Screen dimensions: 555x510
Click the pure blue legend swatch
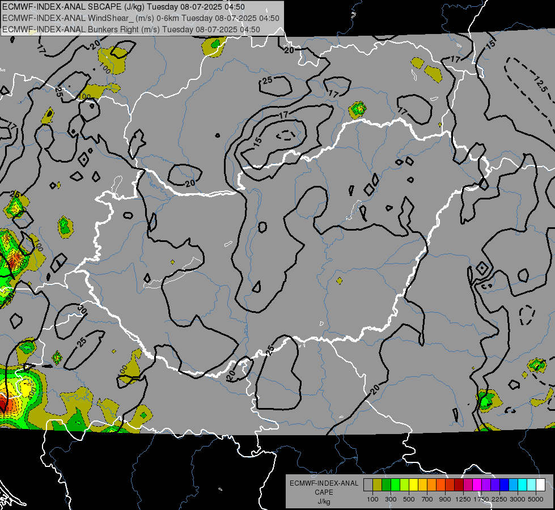(504, 485)
